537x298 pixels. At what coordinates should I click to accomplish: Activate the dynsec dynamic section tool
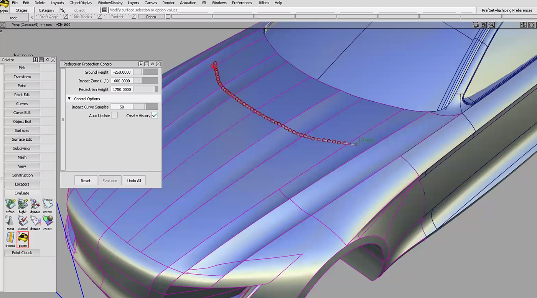[35, 204]
